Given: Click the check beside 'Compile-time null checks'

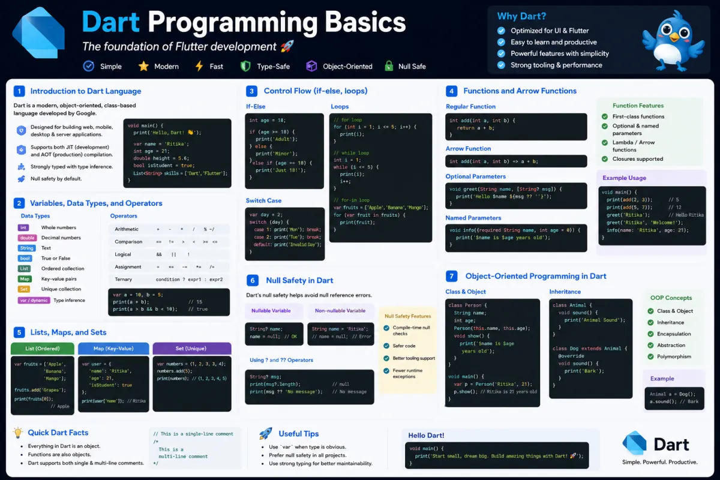Looking at the screenshot, I should [386, 328].
